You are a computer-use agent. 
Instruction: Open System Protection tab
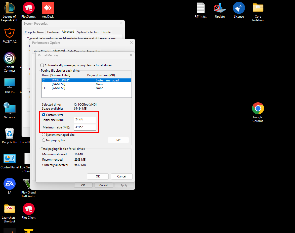coord(88,32)
